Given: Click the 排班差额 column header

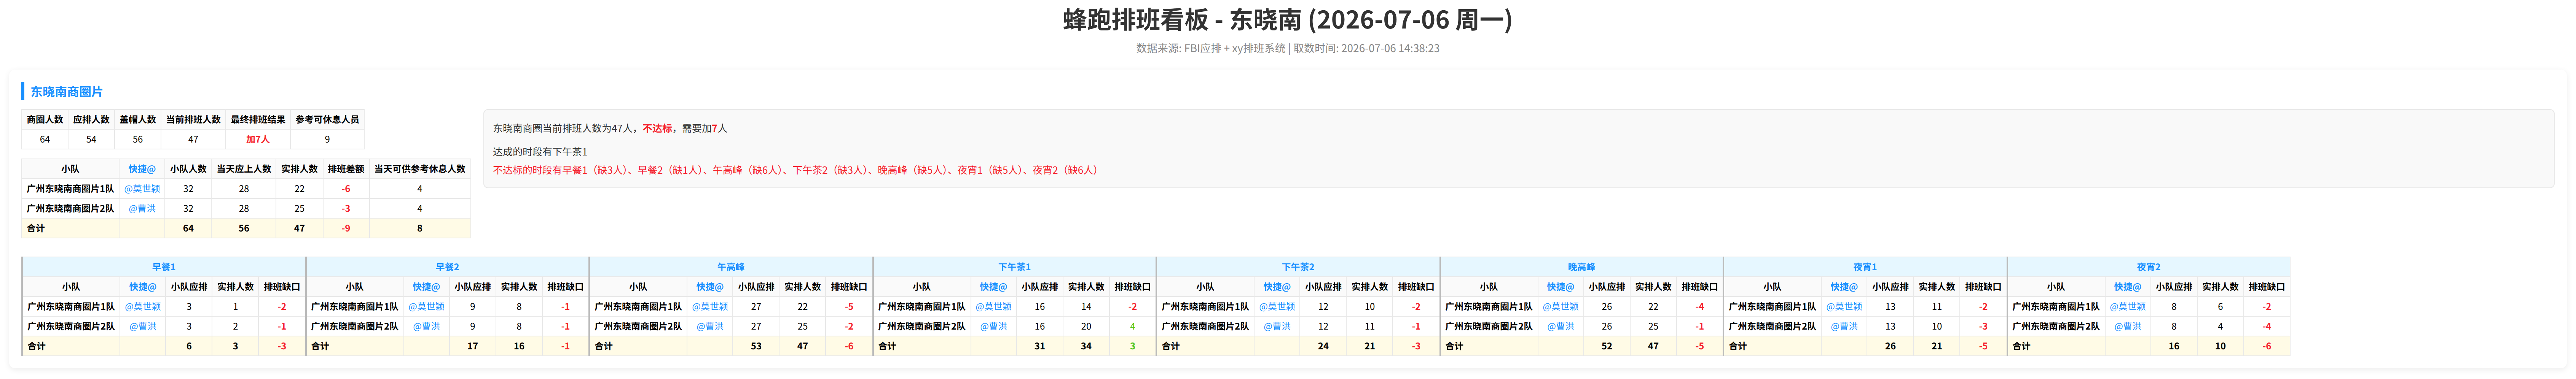Looking at the screenshot, I should (x=346, y=169).
